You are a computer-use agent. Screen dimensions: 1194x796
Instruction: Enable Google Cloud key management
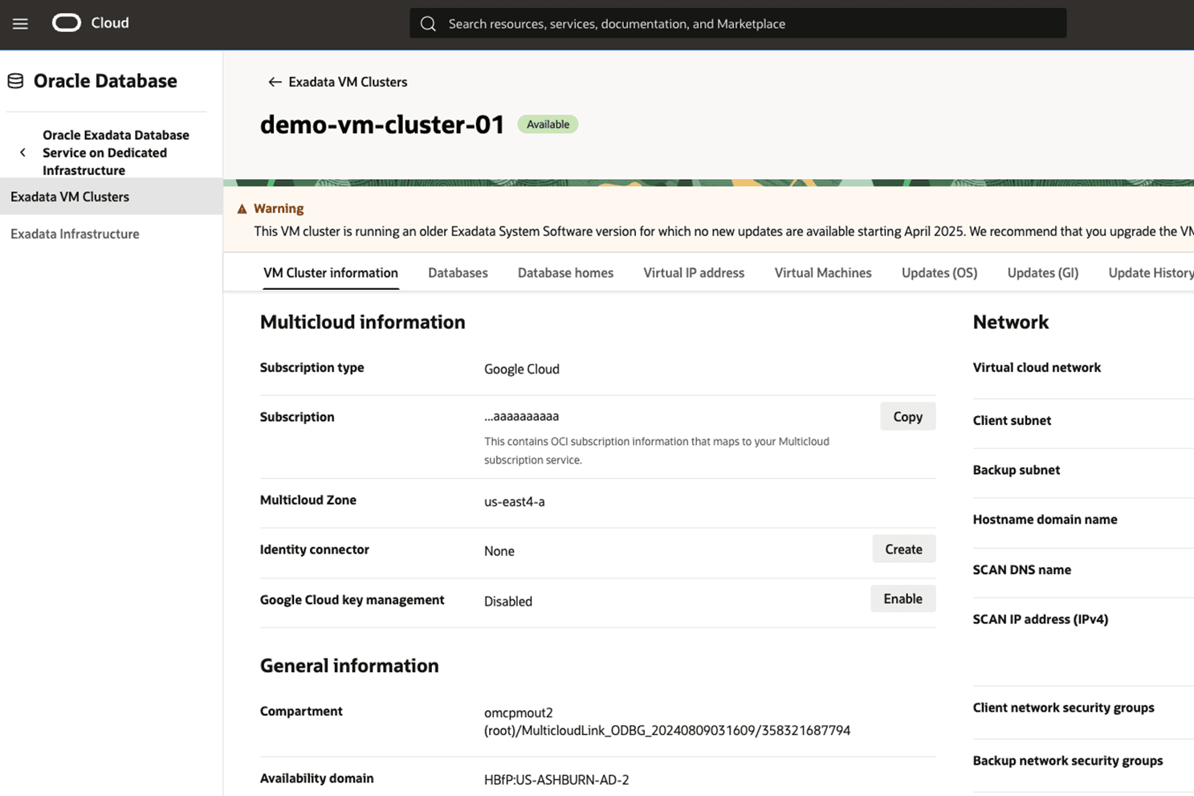(x=903, y=598)
